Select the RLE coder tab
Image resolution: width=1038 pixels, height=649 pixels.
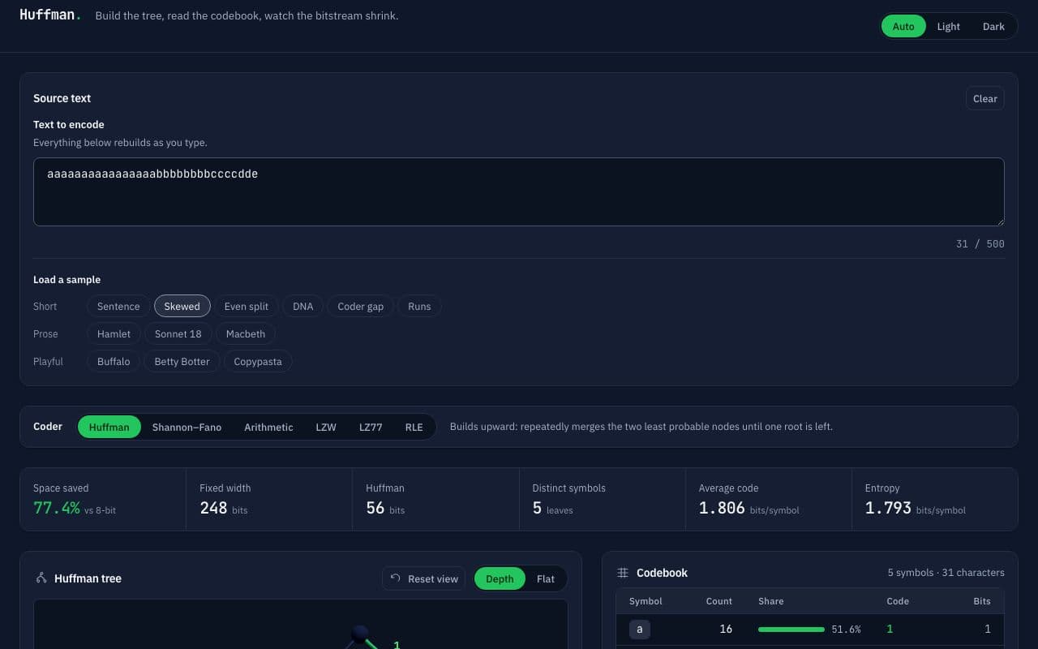[414, 427]
